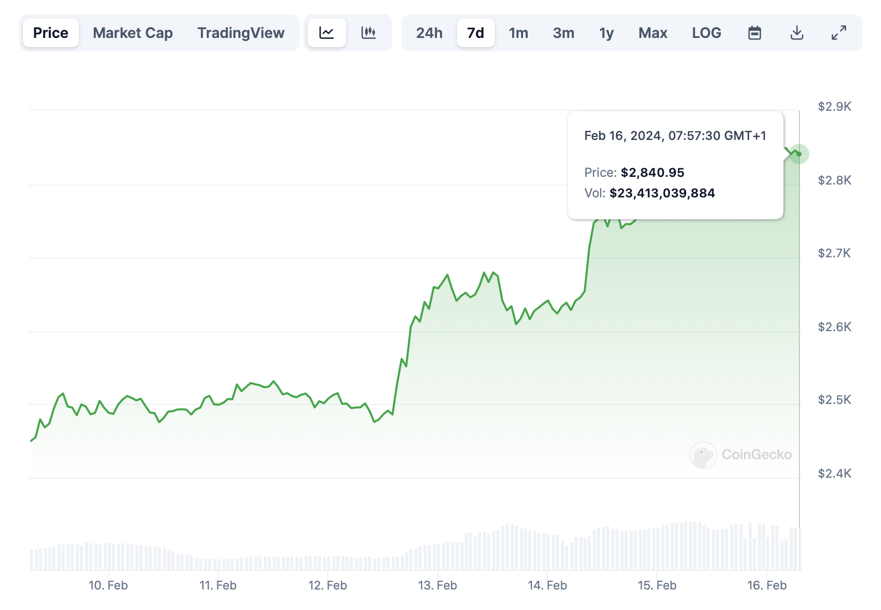Screen dimensions: 881x610
Task: Click the 13. Feb date axis label
Action: [x=437, y=585]
